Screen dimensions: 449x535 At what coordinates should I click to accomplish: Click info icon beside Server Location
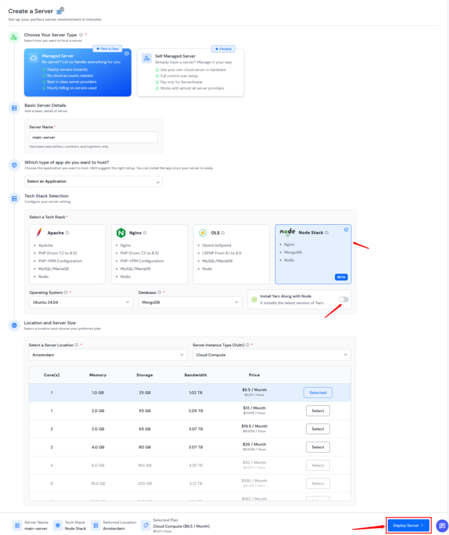coord(77,345)
